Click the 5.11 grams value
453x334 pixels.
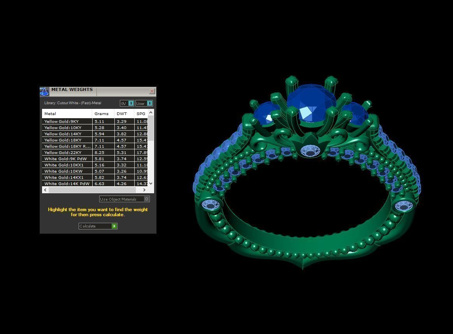point(99,121)
